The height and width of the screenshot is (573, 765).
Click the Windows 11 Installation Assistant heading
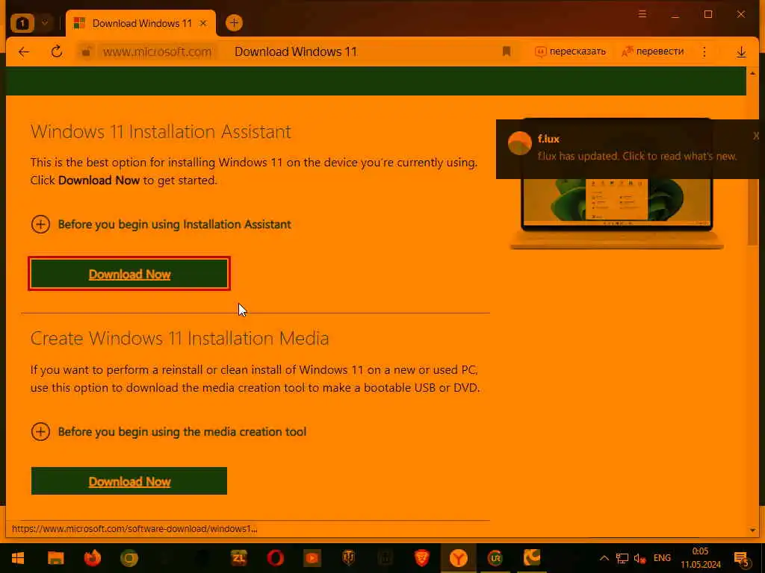161,131
